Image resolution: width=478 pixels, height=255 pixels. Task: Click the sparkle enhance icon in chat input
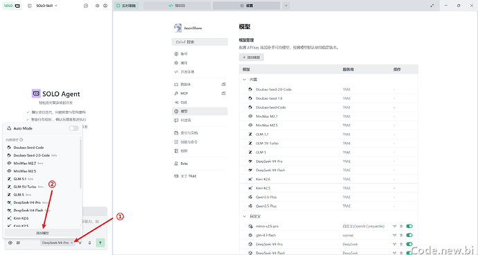[80, 243]
